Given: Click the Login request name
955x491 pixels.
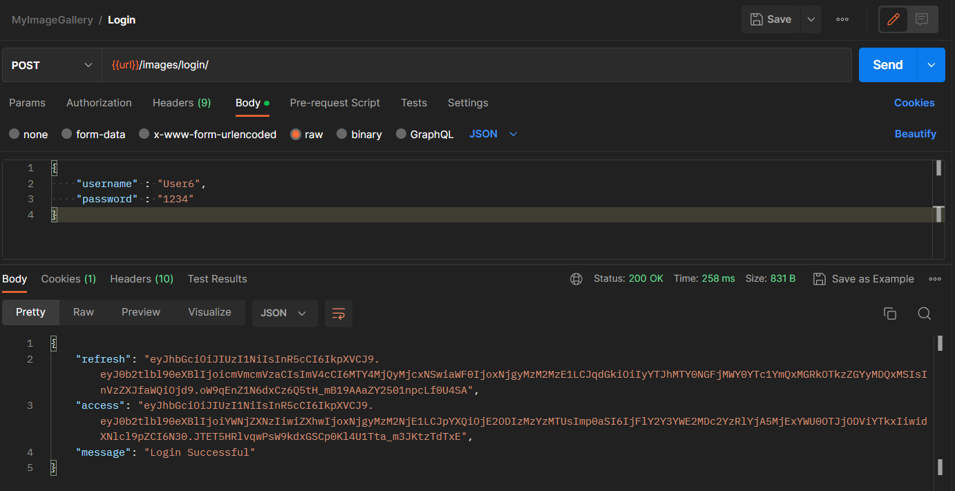Looking at the screenshot, I should (122, 20).
